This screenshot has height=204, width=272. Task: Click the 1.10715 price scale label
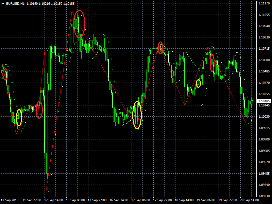(x=264, y=49)
